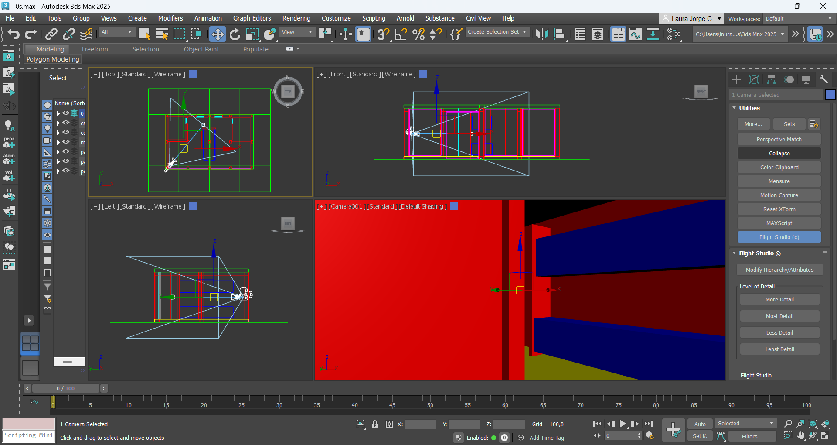Image resolution: width=837 pixels, height=445 pixels.
Task: Collapse the Flight Studio rollout
Action: [x=734, y=253]
